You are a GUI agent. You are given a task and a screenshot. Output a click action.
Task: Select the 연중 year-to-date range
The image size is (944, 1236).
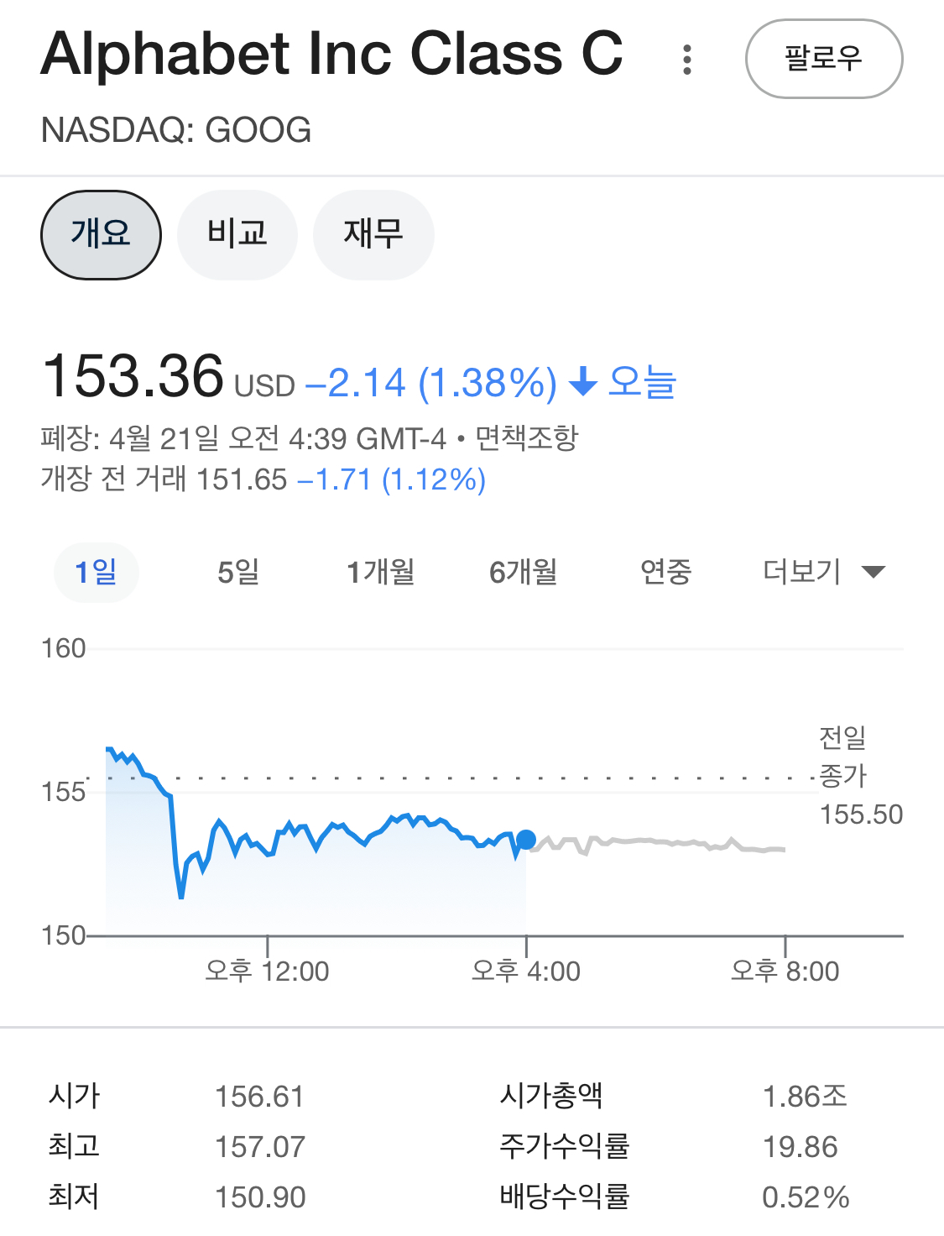666,573
